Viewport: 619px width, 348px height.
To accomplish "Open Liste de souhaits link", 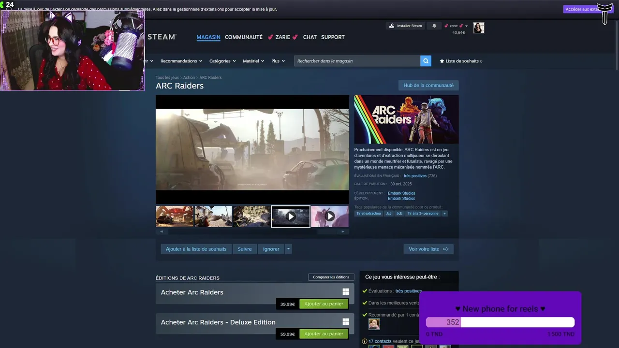I will point(462,61).
